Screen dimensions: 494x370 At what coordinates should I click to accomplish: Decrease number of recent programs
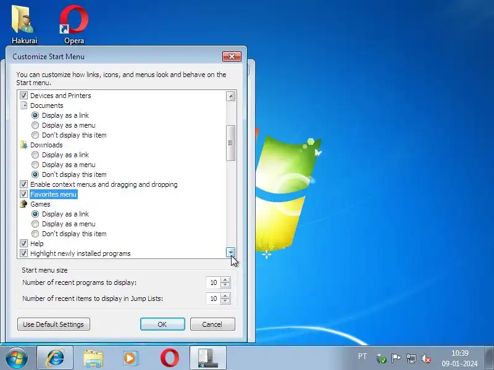coord(225,285)
